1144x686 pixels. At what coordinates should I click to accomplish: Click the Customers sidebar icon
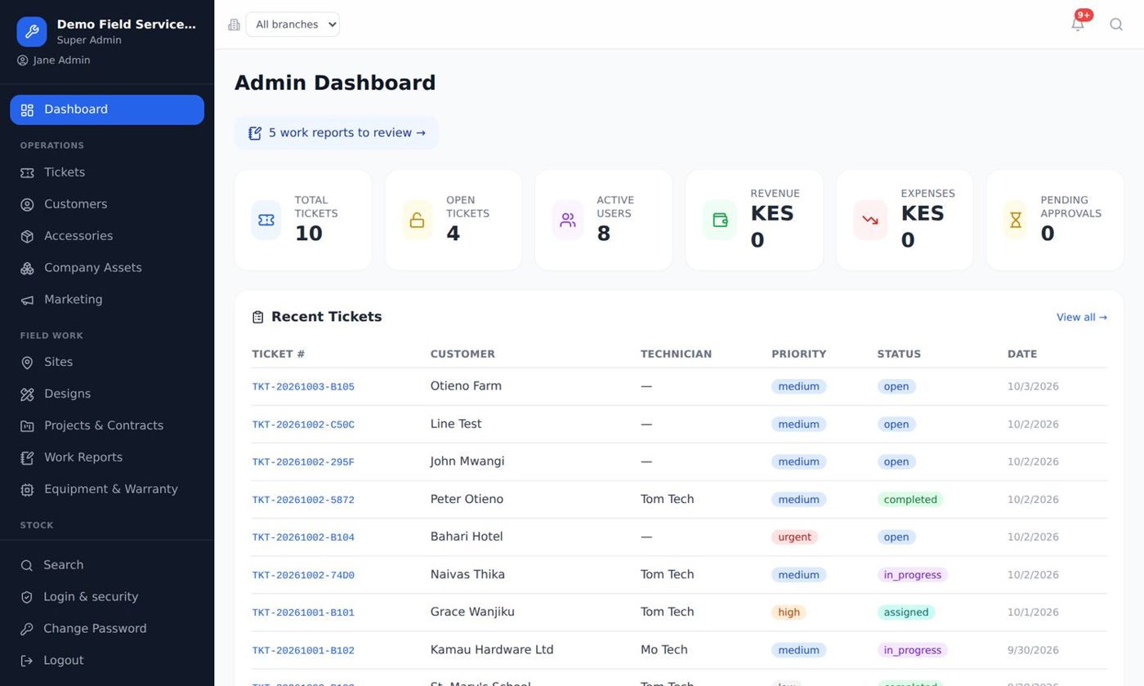pos(27,205)
